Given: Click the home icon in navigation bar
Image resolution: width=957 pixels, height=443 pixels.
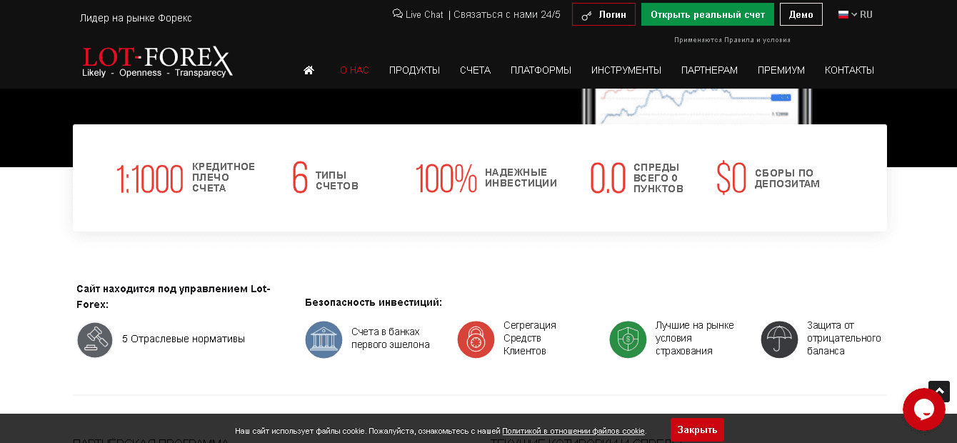Looking at the screenshot, I should click(309, 70).
